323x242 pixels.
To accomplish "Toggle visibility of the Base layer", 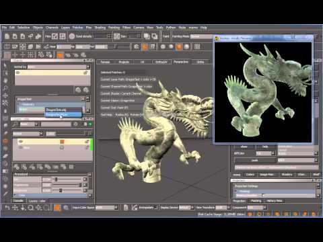I will pyautogui.click(x=21, y=148).
